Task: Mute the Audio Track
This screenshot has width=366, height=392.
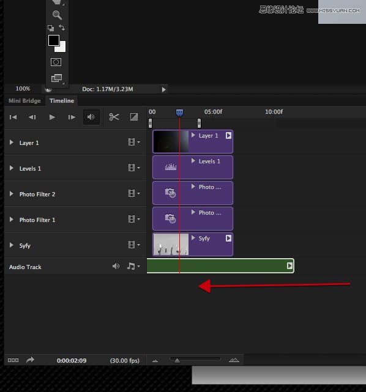Action: point(116,266)
